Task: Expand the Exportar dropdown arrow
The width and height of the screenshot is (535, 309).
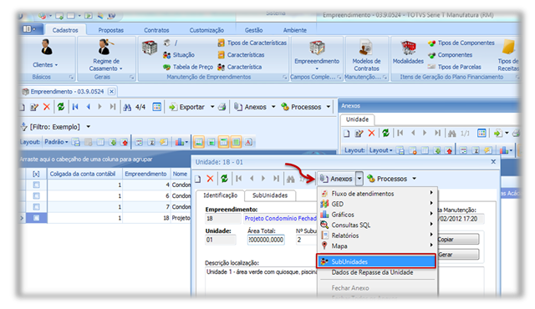Action: point(212,107)
